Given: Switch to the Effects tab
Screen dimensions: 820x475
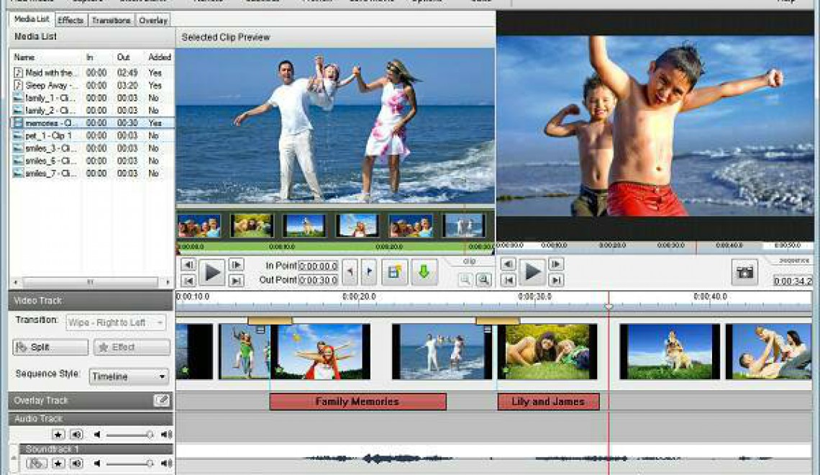Looking at the screenshot, I should 70,20.
